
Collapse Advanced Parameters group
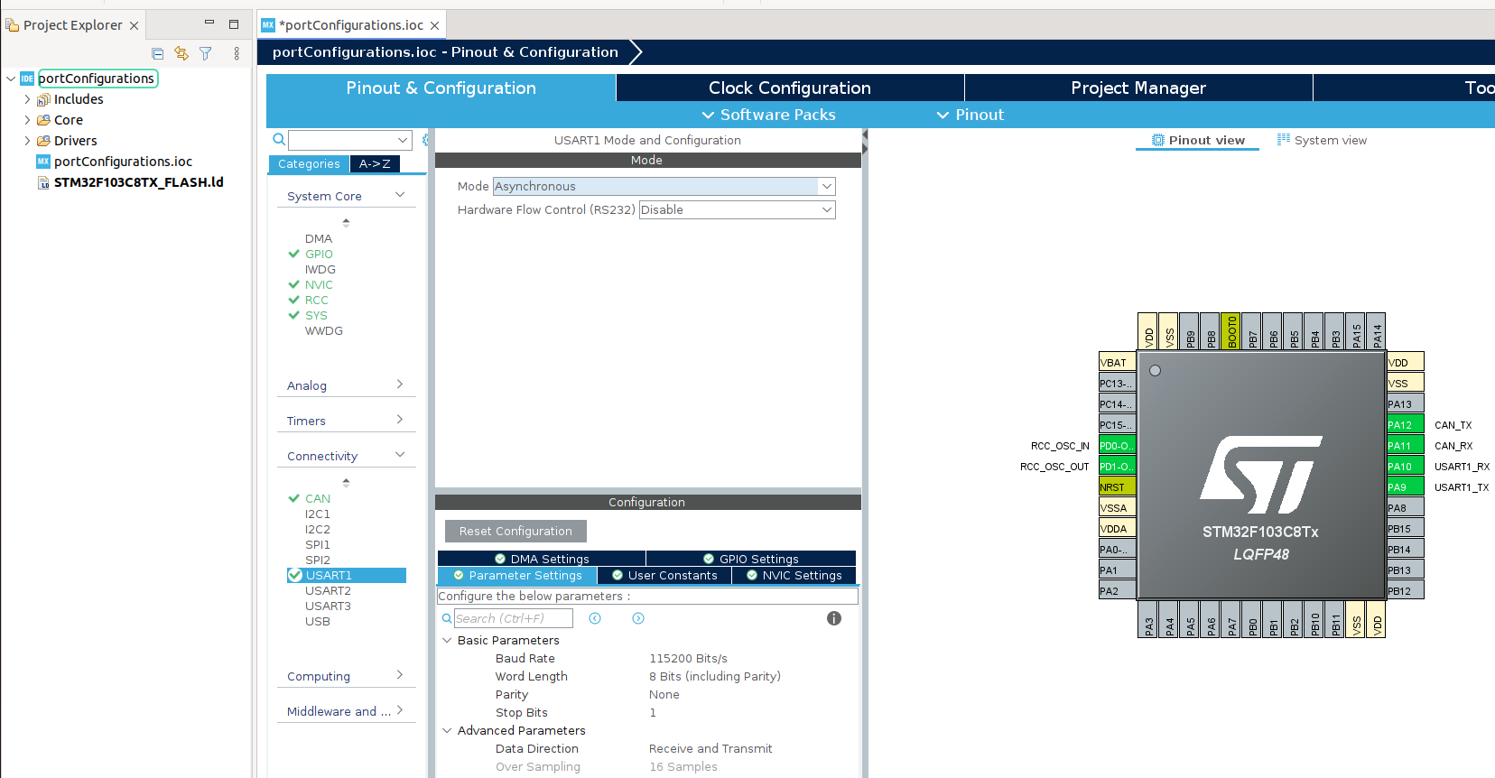click(447, 731)
